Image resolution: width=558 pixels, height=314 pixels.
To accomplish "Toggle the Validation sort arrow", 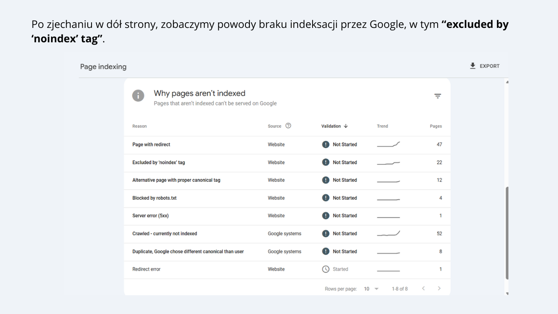I will tap(345, 126).
